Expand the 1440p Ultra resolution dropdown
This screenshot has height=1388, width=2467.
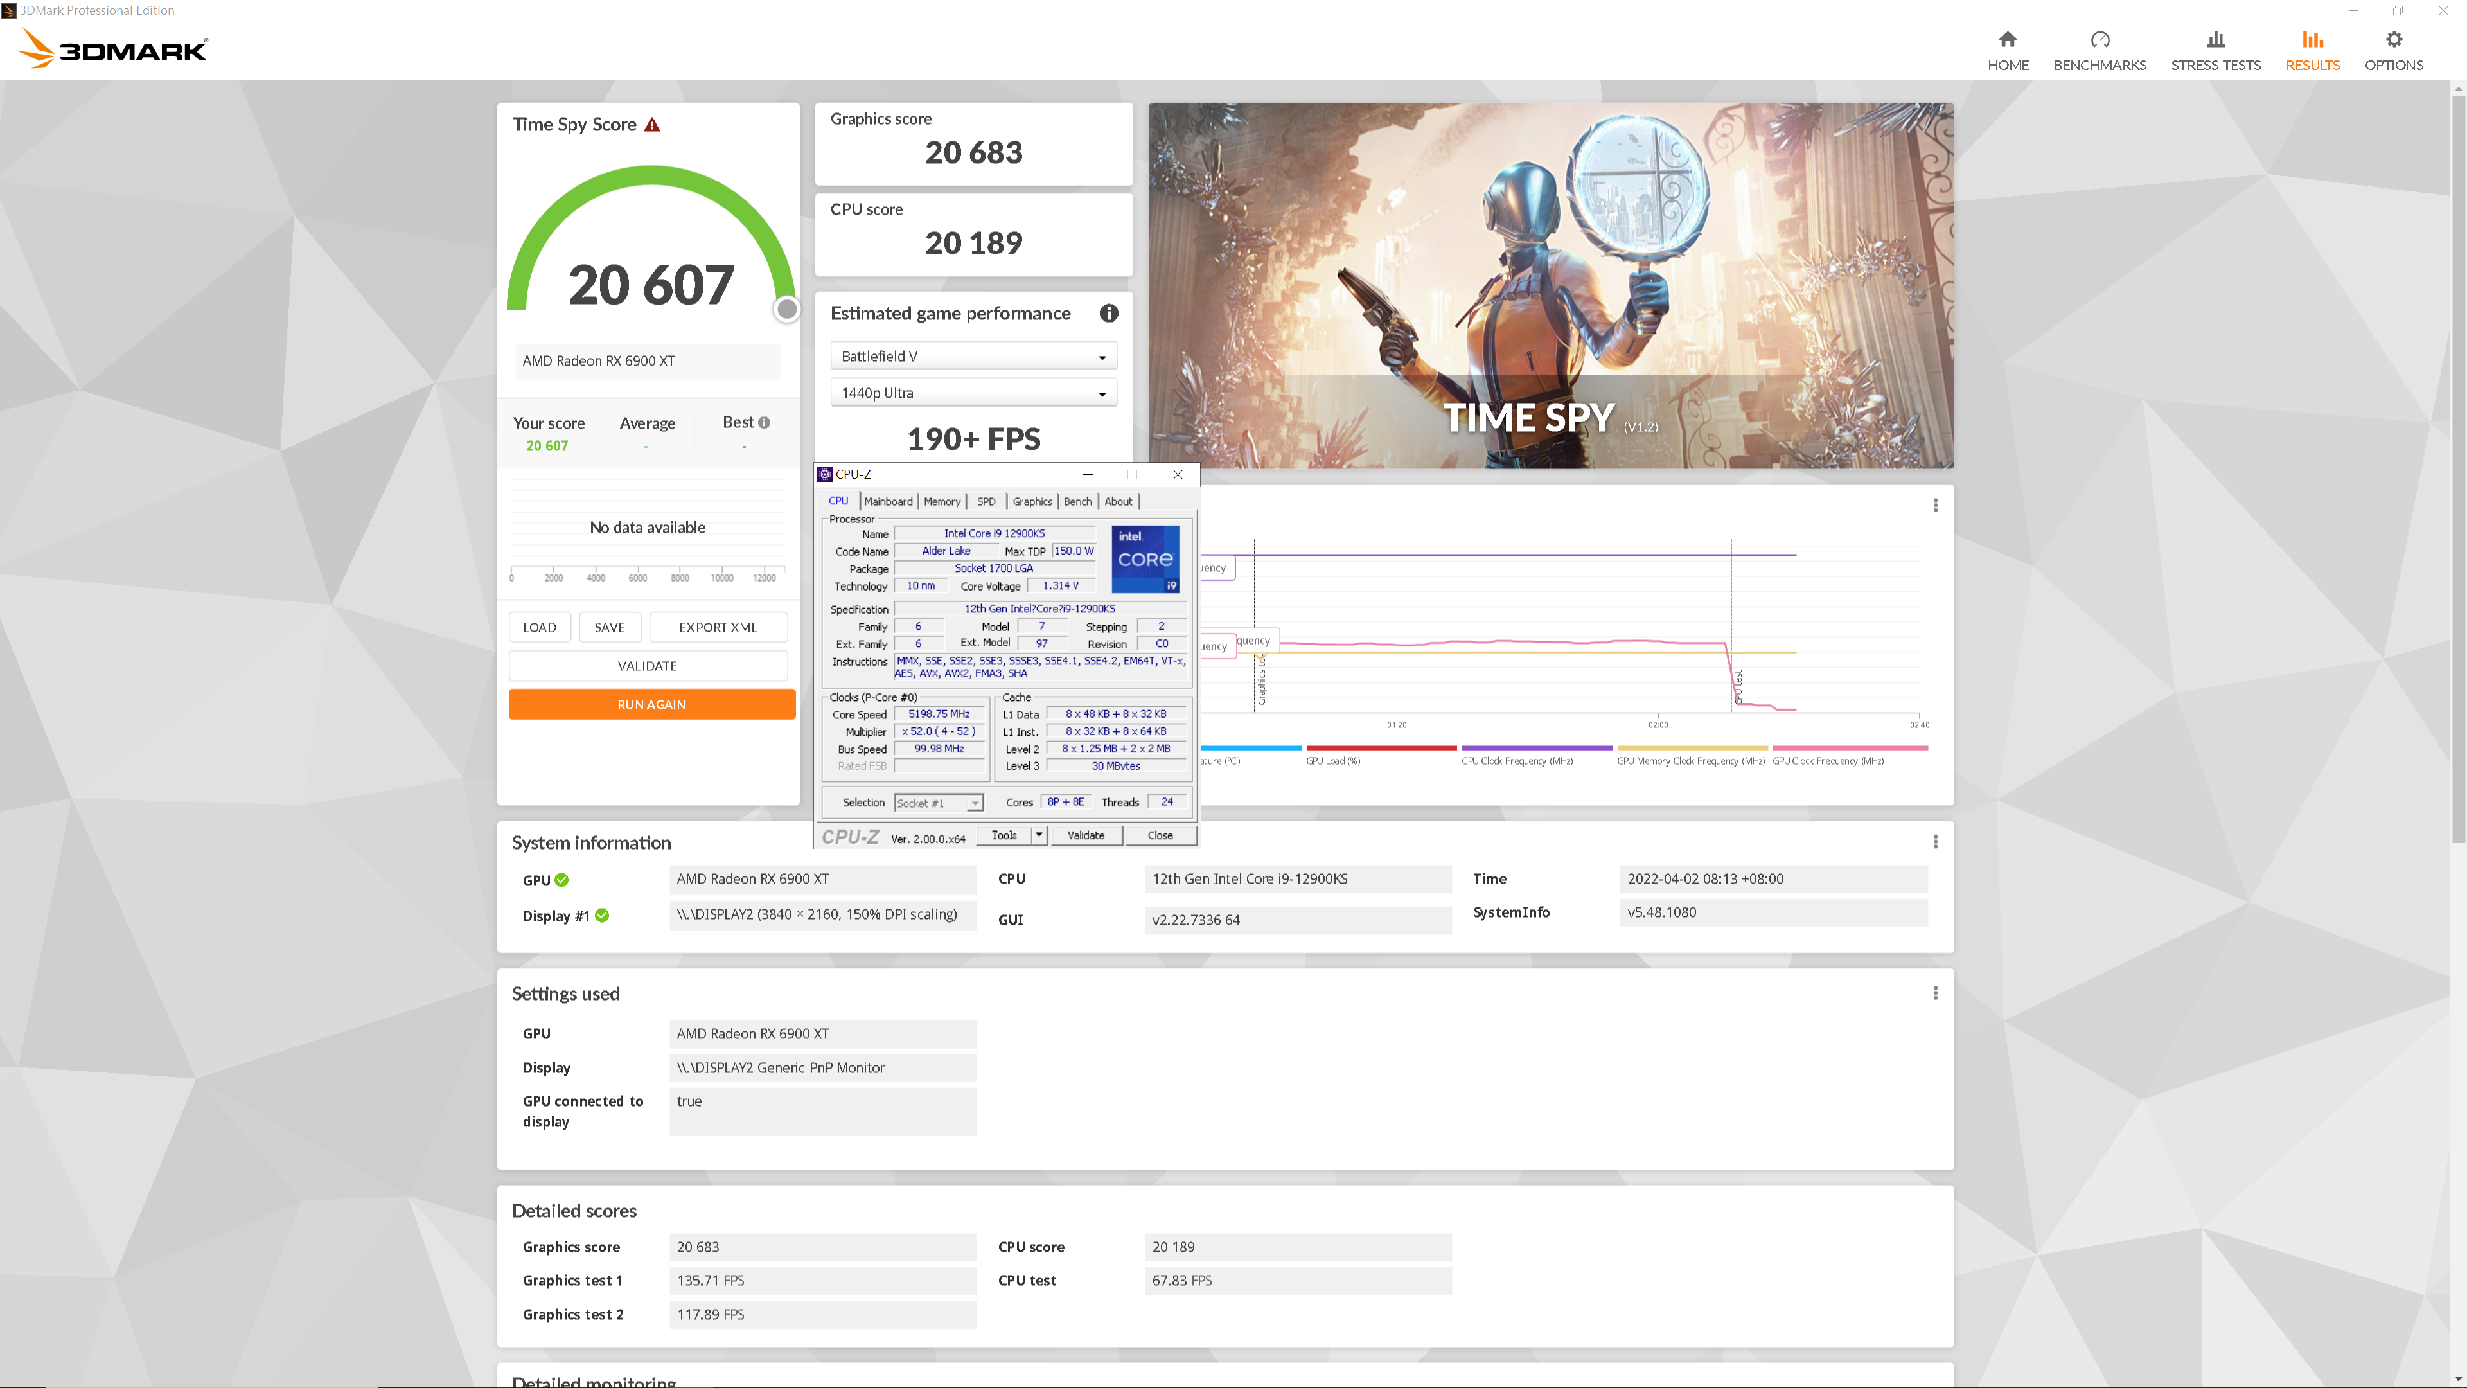(x=973, y=393)
